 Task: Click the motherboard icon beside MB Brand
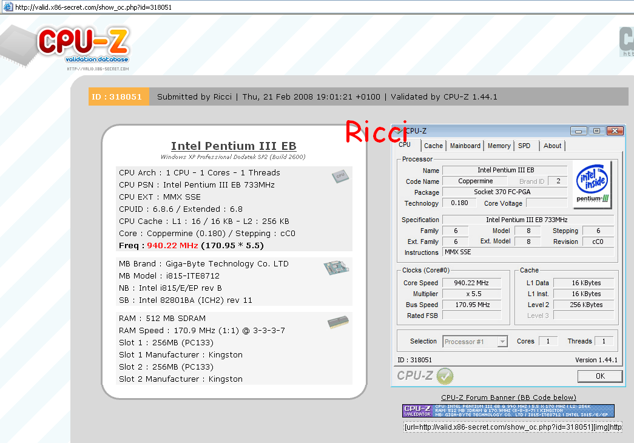point(336,268)
